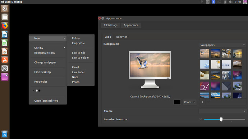
Task: Open the En keyboard layout indicator
Action: click(208, 2)
